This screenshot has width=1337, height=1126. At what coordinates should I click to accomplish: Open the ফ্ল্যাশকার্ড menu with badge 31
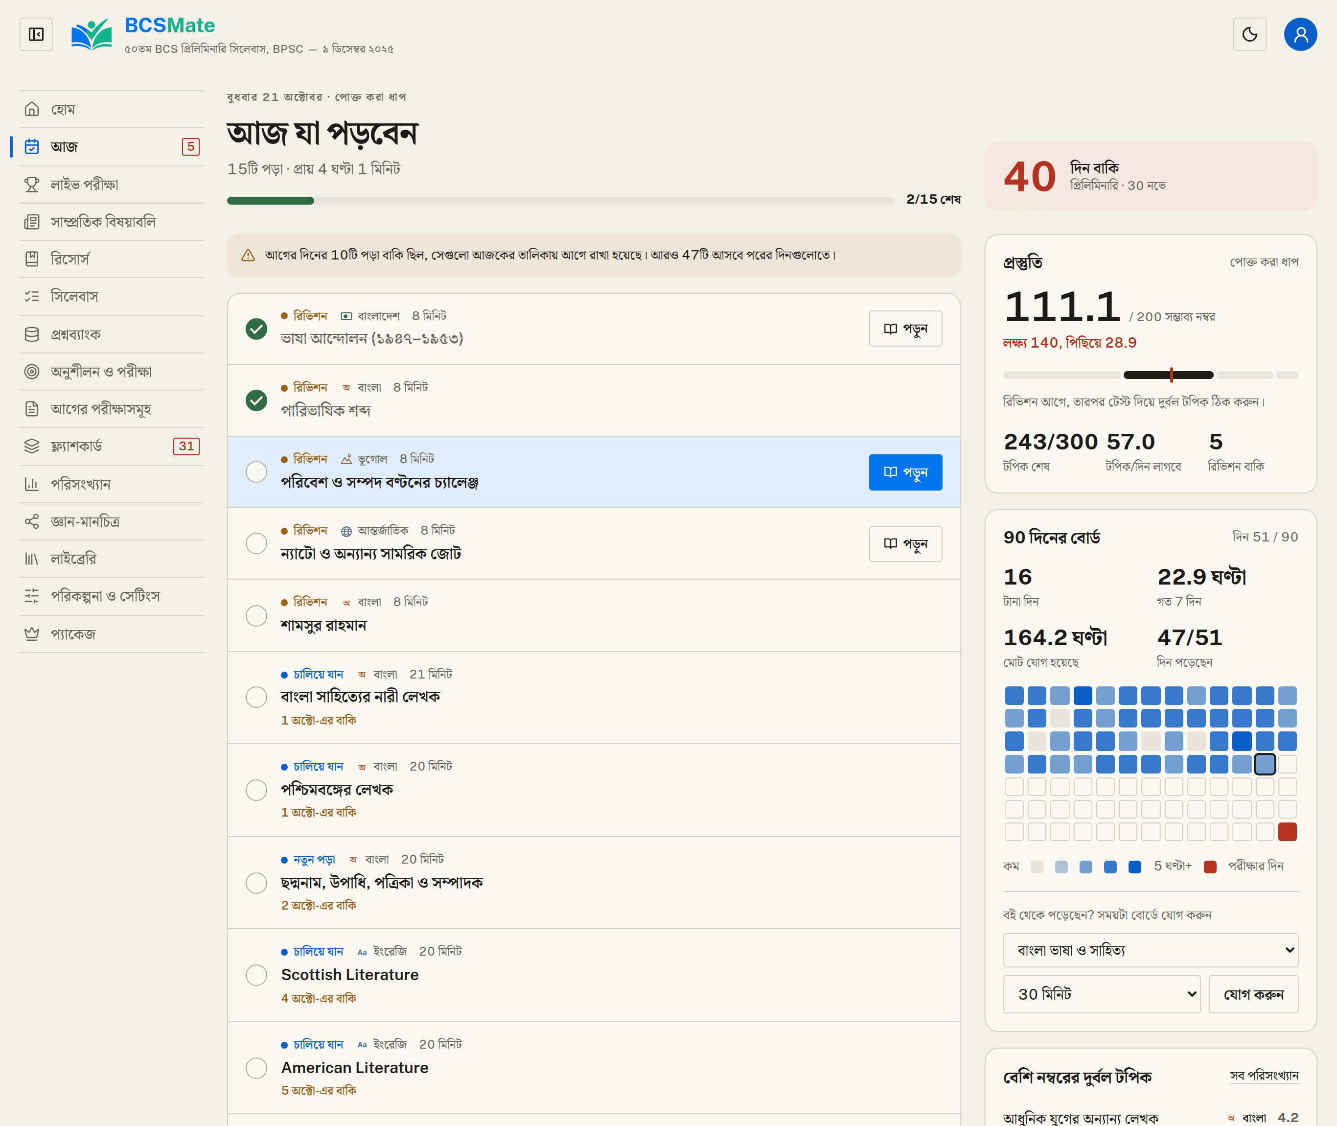tap(112, 446)
